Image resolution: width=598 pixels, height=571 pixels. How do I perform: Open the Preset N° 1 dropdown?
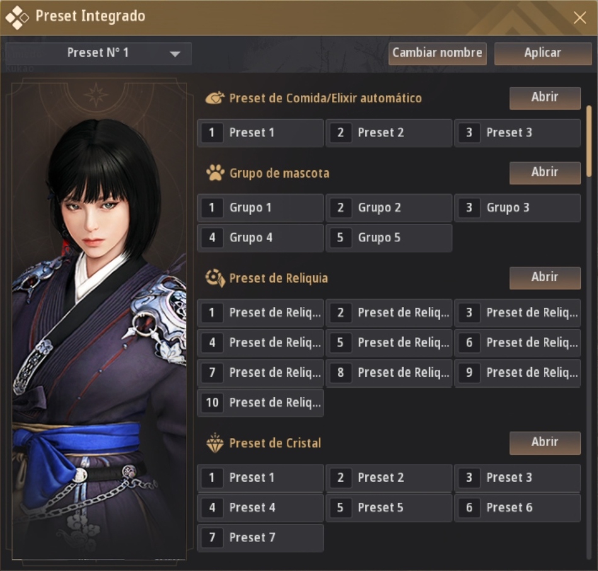[x=98, y=54]
